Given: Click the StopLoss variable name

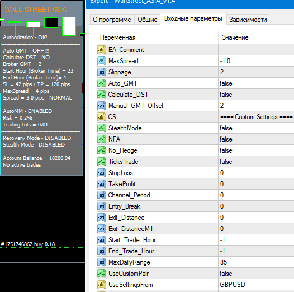Looking at the screenshot, I should point(121,173).
